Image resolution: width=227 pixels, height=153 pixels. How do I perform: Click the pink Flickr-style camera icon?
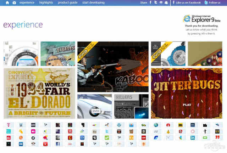pyautogui.click(x=33, y=131)
